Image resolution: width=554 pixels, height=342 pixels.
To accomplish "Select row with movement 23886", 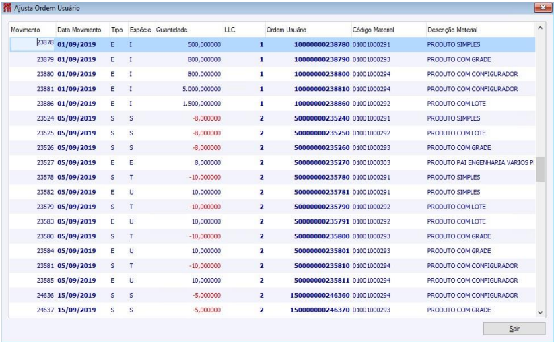I will (272, 104).
